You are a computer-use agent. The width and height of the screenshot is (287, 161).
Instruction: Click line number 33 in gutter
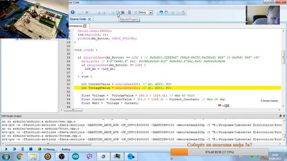click(68, 57)
